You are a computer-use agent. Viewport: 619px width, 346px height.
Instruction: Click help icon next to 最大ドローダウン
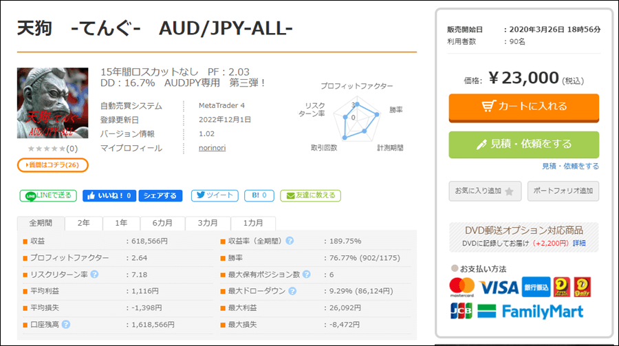292,291
